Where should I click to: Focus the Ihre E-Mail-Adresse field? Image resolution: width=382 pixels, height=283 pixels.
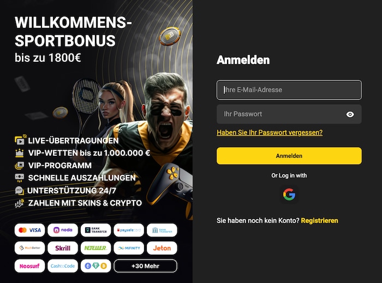click(289, 90)
